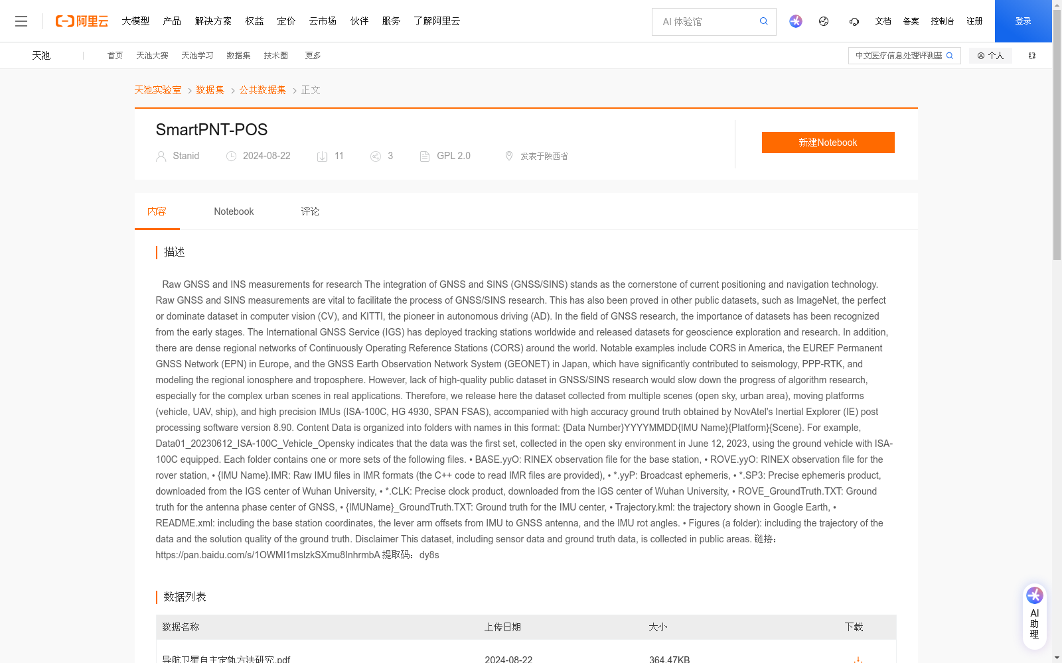Click the 364.47KB size cell
Screen dimensions: 1062x663
pyautogui.click(x=669, y=660)
